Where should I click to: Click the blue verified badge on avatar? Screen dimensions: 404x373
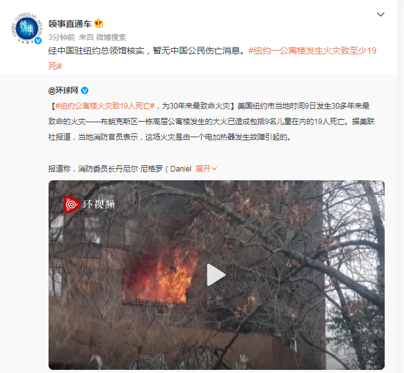(38, 41)
